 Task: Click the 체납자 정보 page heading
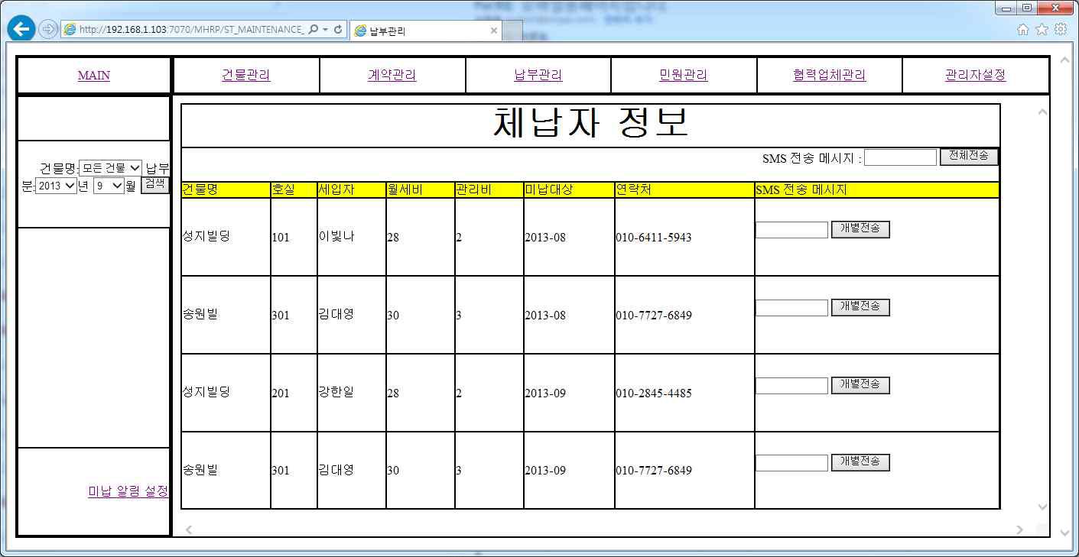pos(590,124)
